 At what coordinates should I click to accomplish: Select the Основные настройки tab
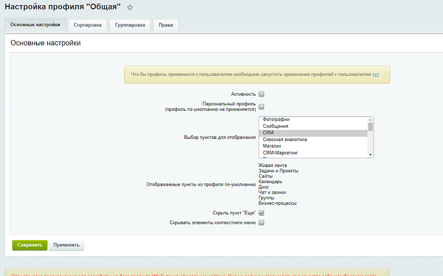click(35, 25)
